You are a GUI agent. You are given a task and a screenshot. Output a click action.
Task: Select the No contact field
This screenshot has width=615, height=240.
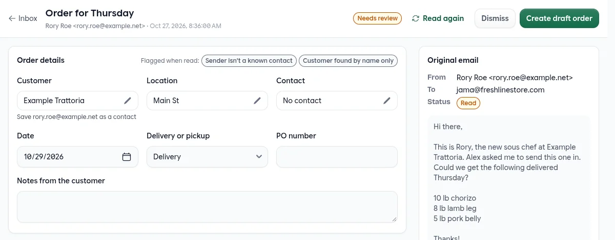(337, 101)
